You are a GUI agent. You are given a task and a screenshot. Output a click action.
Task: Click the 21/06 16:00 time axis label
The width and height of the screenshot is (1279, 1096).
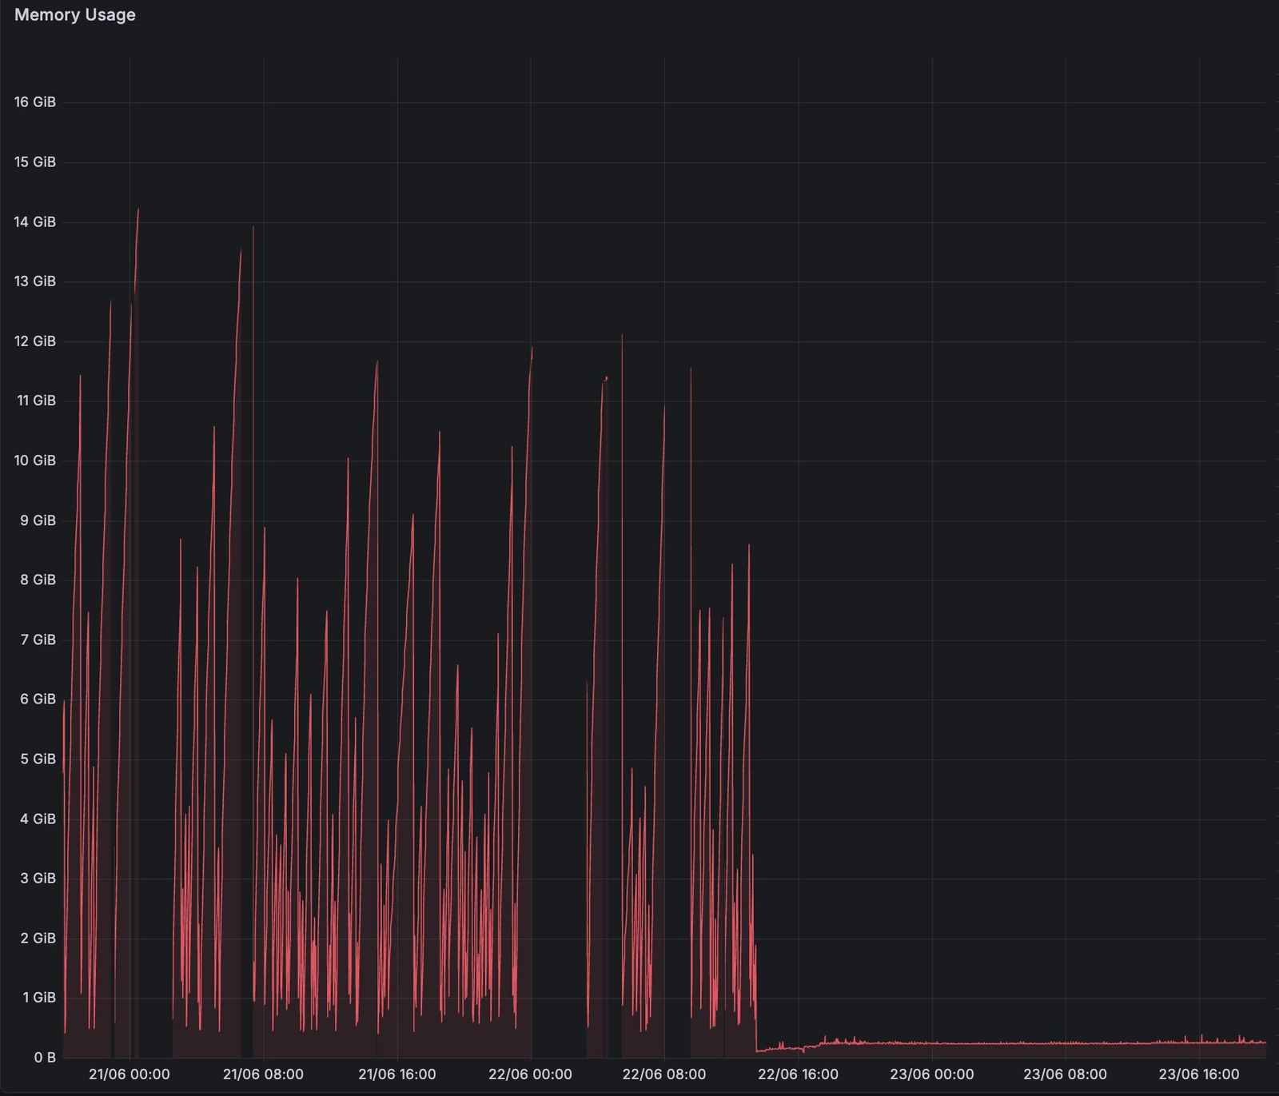[396, 1074]
